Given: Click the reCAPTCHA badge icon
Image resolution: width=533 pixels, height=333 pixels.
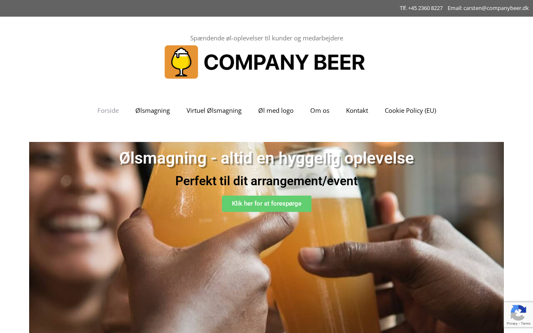Looking at the screenshot, I should pos(518,313).
